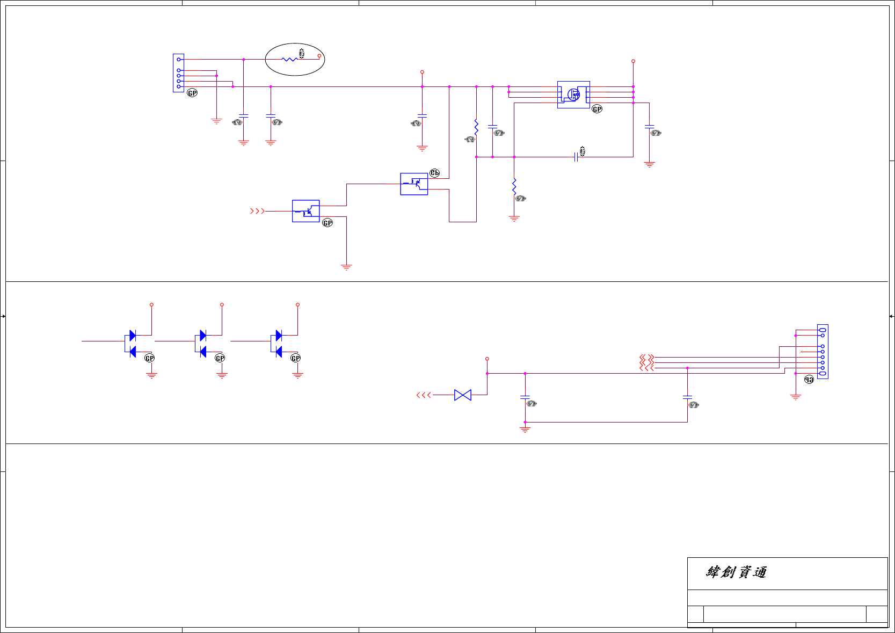Click the ground symbol below lower transistor
The height and width of the screenshot is (633, 895).
[x=347, y=266]
